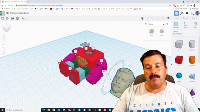Viewport: 200px width, 112px height.
Task: Click the design title Mike micro robot Statue
Action: pyautogui.click(x=19, y=13)
